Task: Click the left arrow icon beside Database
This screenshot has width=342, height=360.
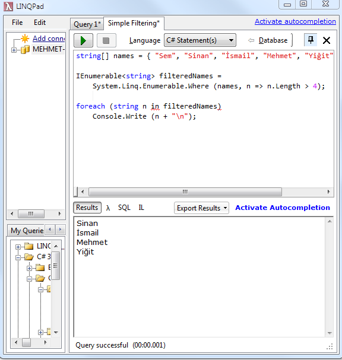Action: pyautogui.click(x=251, y=40)
